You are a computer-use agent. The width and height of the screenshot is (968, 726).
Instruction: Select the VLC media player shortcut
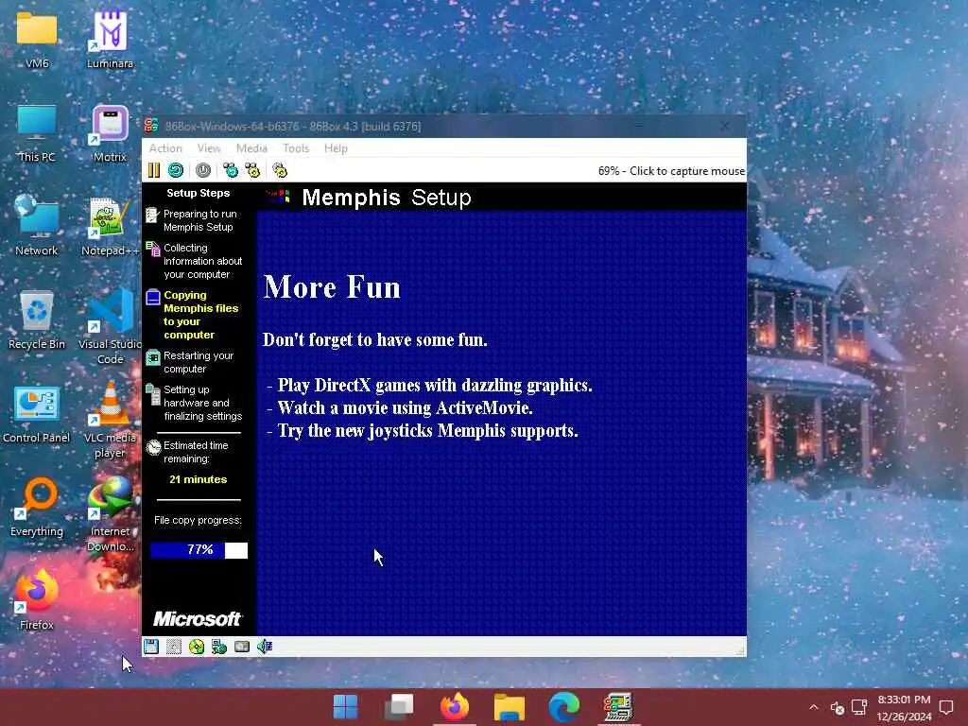(x=110, y=420)
